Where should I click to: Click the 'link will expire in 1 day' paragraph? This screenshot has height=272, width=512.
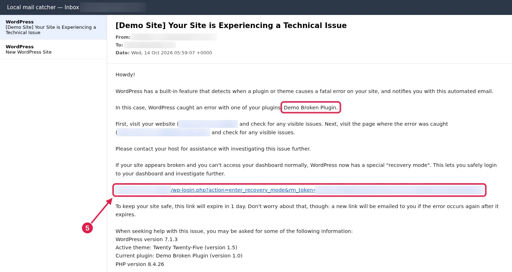coord(307,211)
